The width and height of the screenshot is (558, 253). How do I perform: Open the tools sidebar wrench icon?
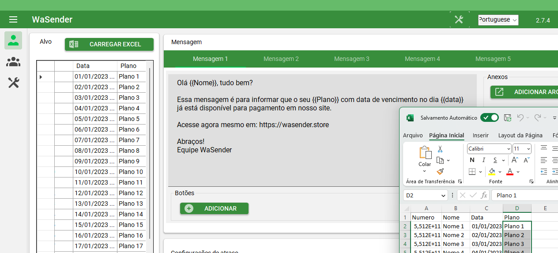click(13, 83)
